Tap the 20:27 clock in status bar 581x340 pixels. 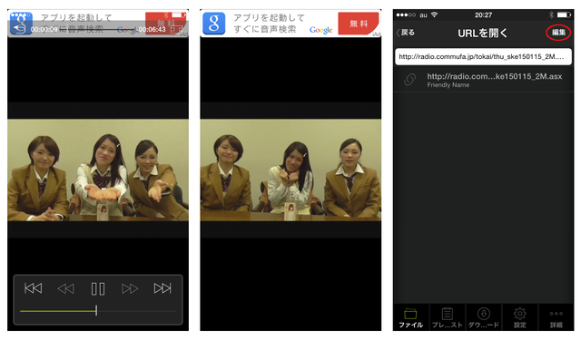click(x=483, y=15)
